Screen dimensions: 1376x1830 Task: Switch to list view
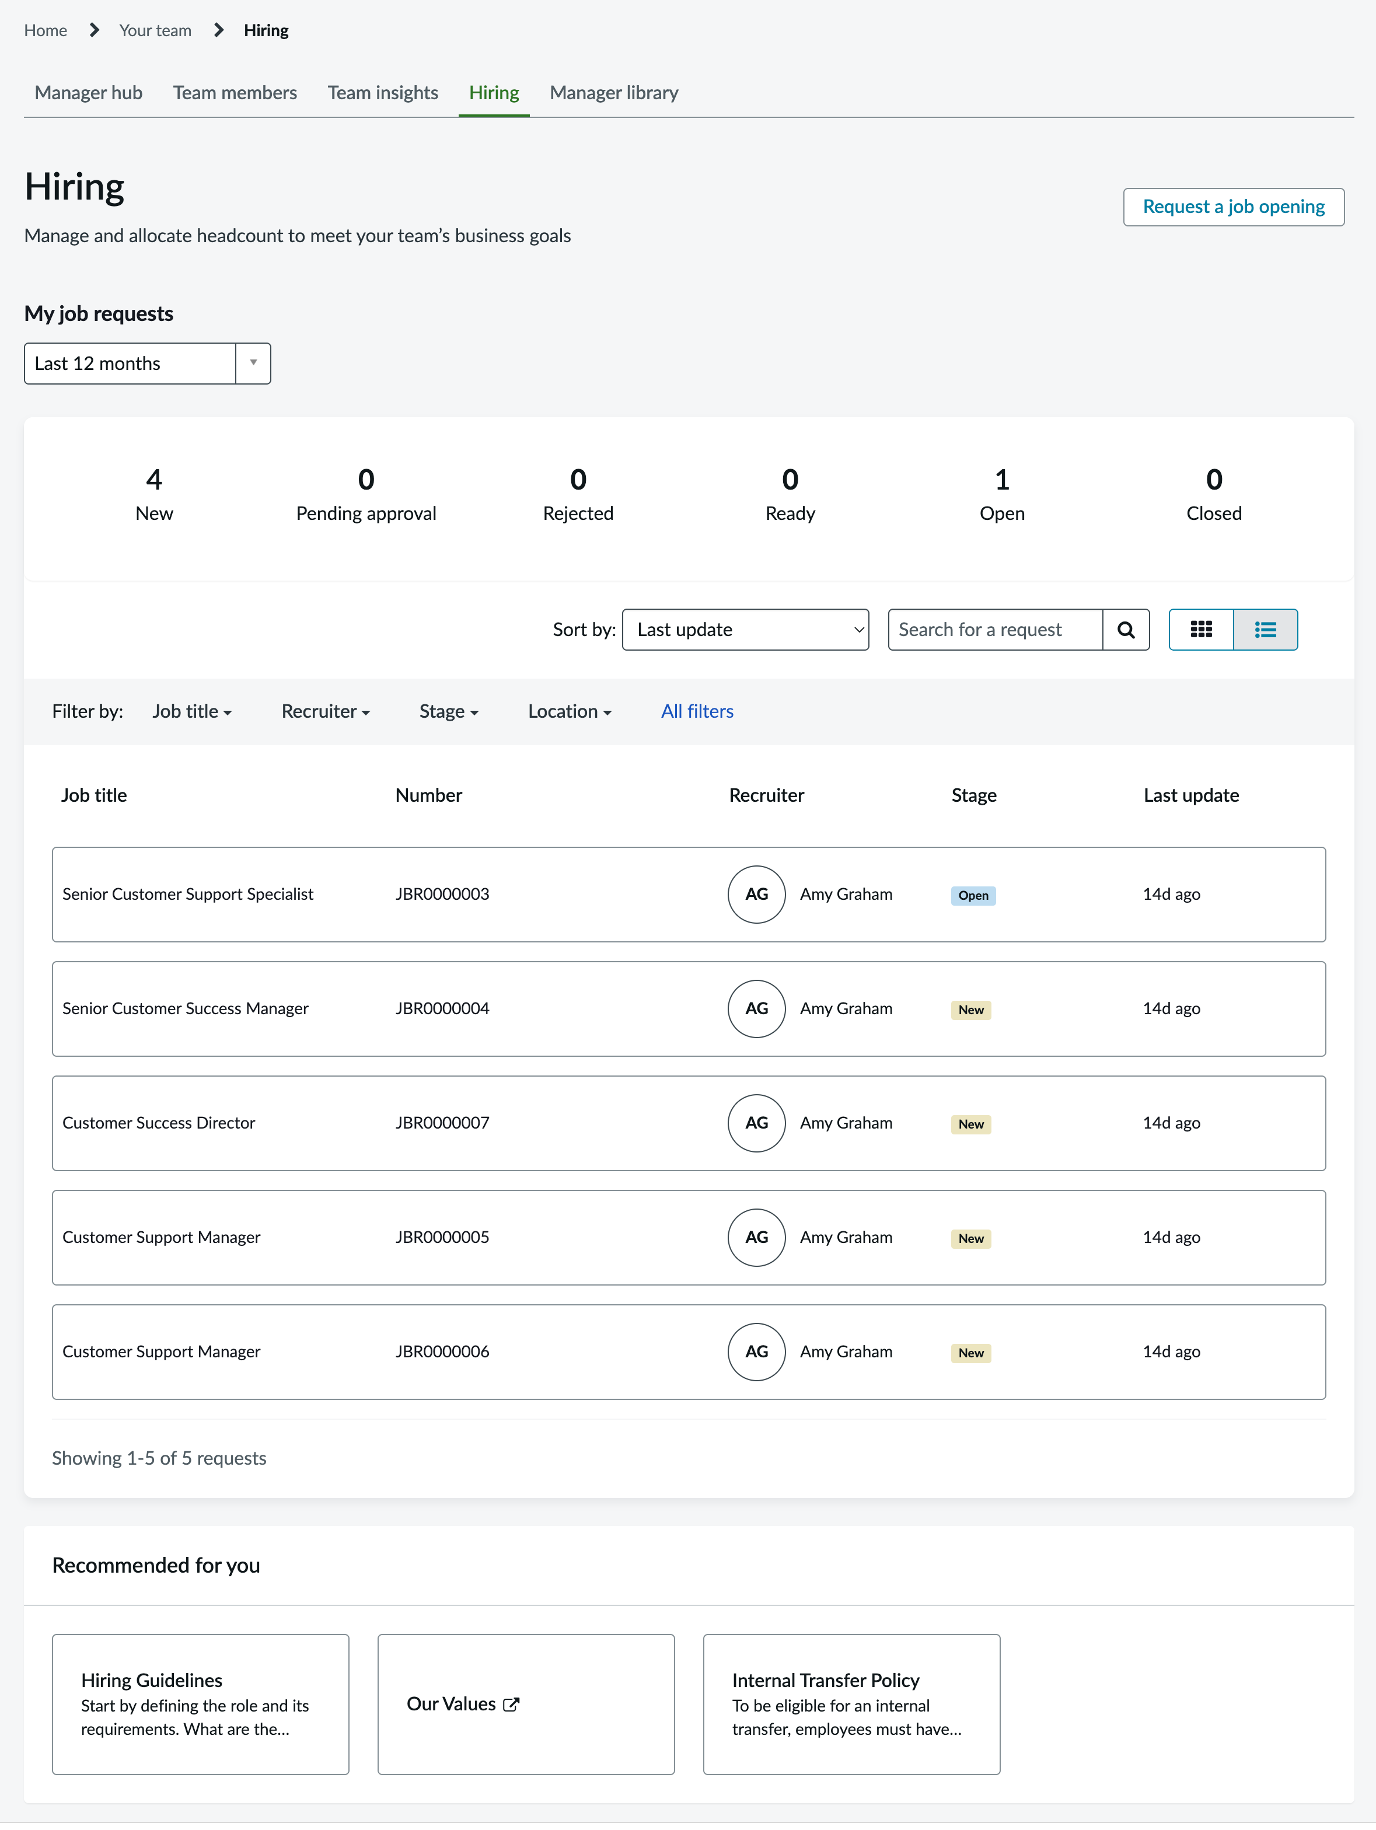coord(1265,630)
